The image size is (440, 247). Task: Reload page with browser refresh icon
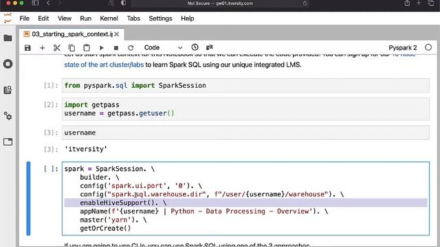point(305,3)
